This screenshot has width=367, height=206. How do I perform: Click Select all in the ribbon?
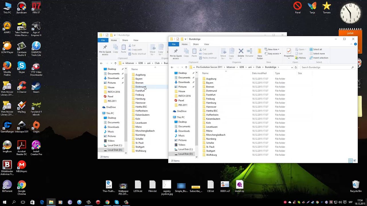point(315,49)
